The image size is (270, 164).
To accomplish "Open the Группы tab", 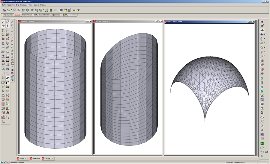I will click(65, 15).
